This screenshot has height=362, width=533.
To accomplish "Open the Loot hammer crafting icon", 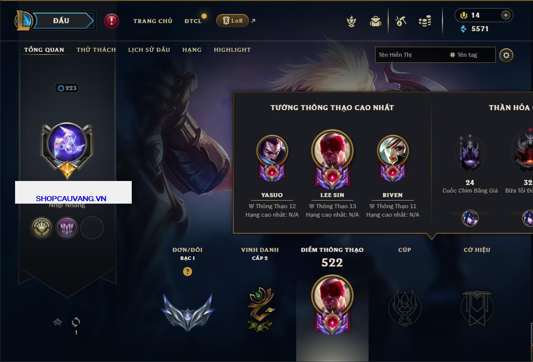I will pos(401,22).
